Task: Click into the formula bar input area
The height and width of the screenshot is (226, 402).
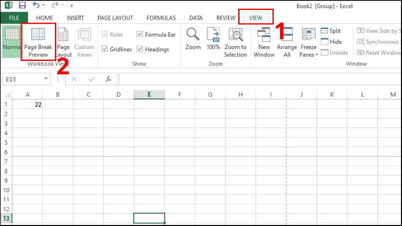Action: [x=260, y=79]
